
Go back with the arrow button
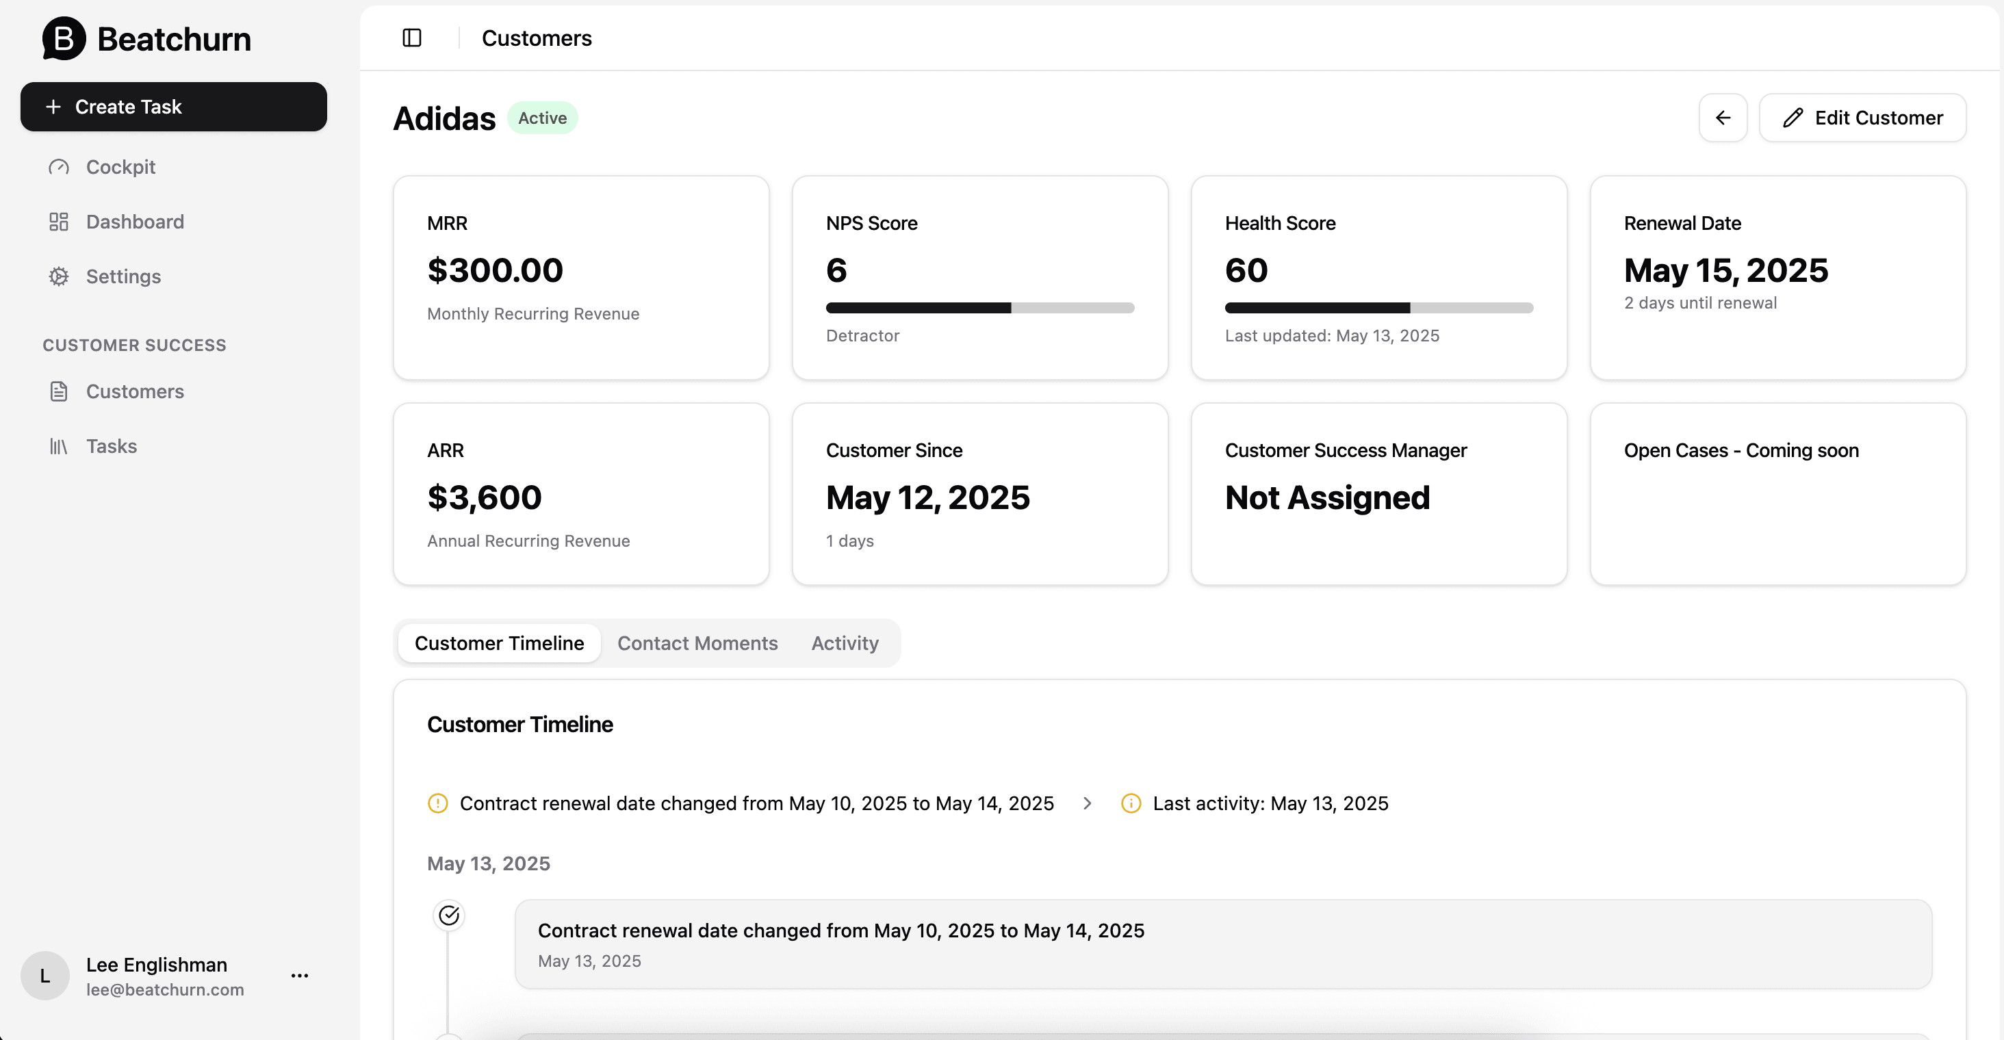[x=1723, y=118]
